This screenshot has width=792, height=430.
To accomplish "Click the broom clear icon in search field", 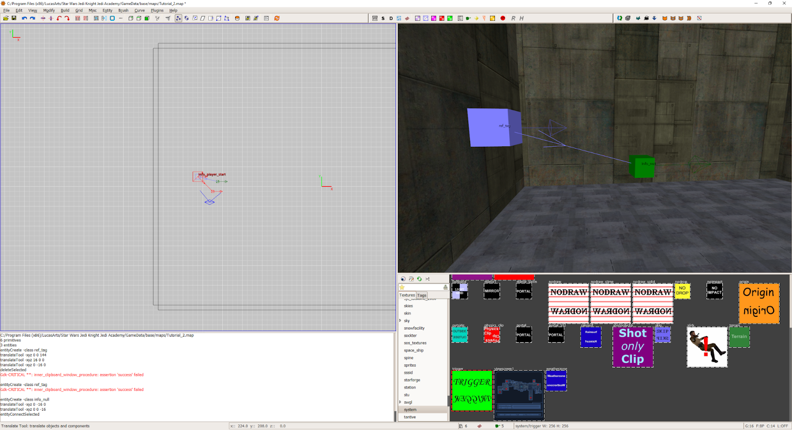I will (x=445, y=287).
